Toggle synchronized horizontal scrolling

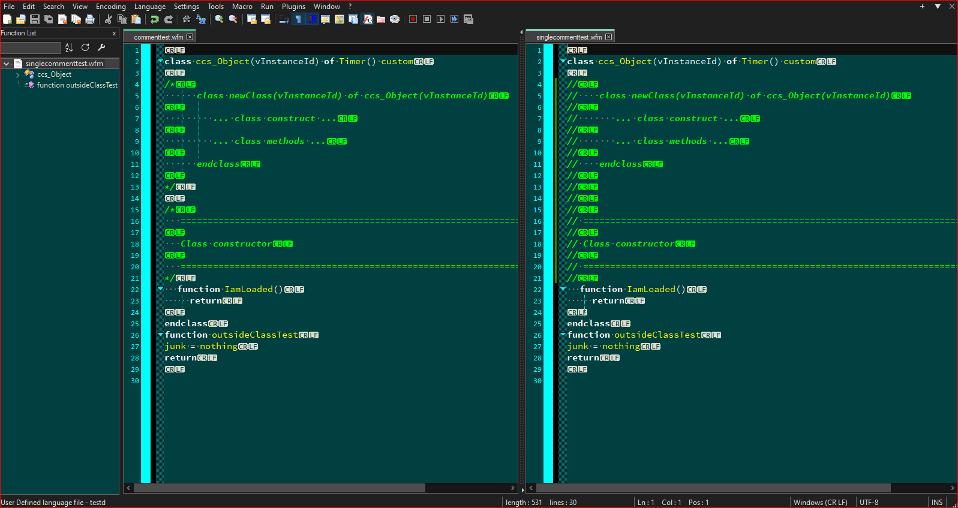[x=266, y=19]
